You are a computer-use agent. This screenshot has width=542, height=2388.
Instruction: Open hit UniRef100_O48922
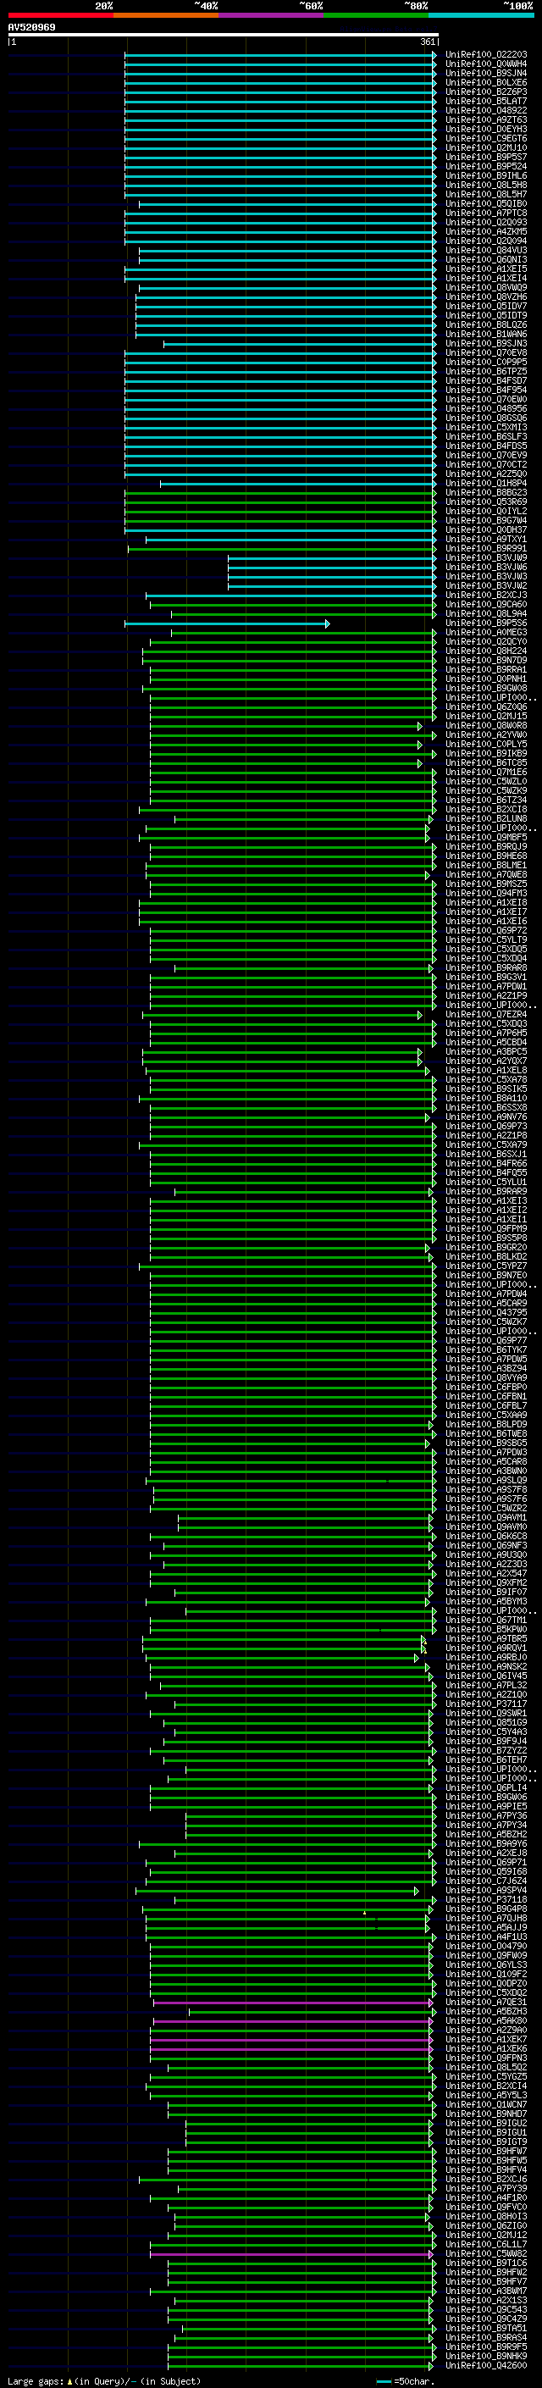coord(486,110)
